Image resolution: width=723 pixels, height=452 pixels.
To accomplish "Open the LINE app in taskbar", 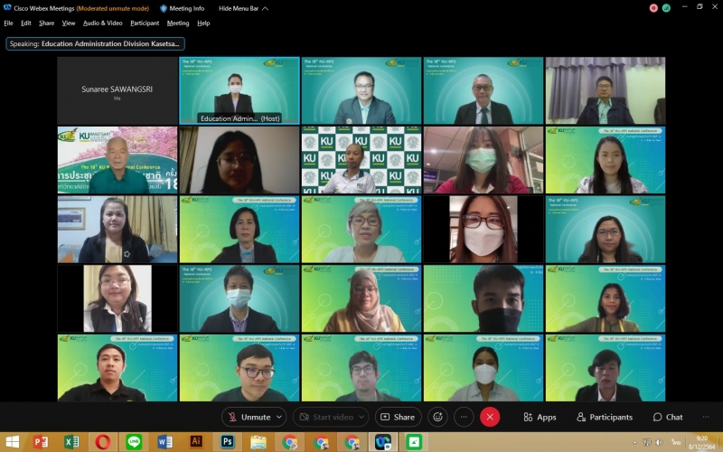I will point(134,442).
